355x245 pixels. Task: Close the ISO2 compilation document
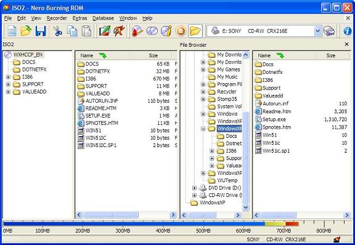348,18
